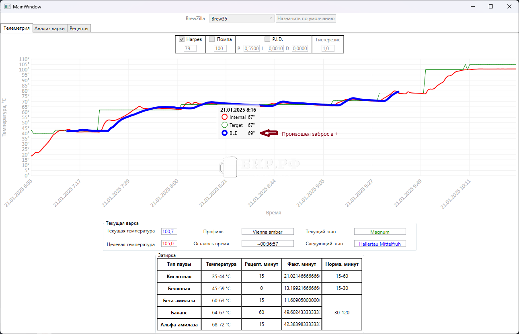This screenshot has height=334, width=519.
Task: Click the blue BLE legend circle
Action: (x=225, y=133)
